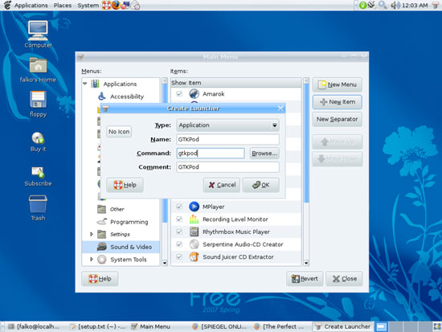Toggle Serpentine Audio-CD Creator checkbox
This screenshot has height=332, width=442.
point(179,244)
